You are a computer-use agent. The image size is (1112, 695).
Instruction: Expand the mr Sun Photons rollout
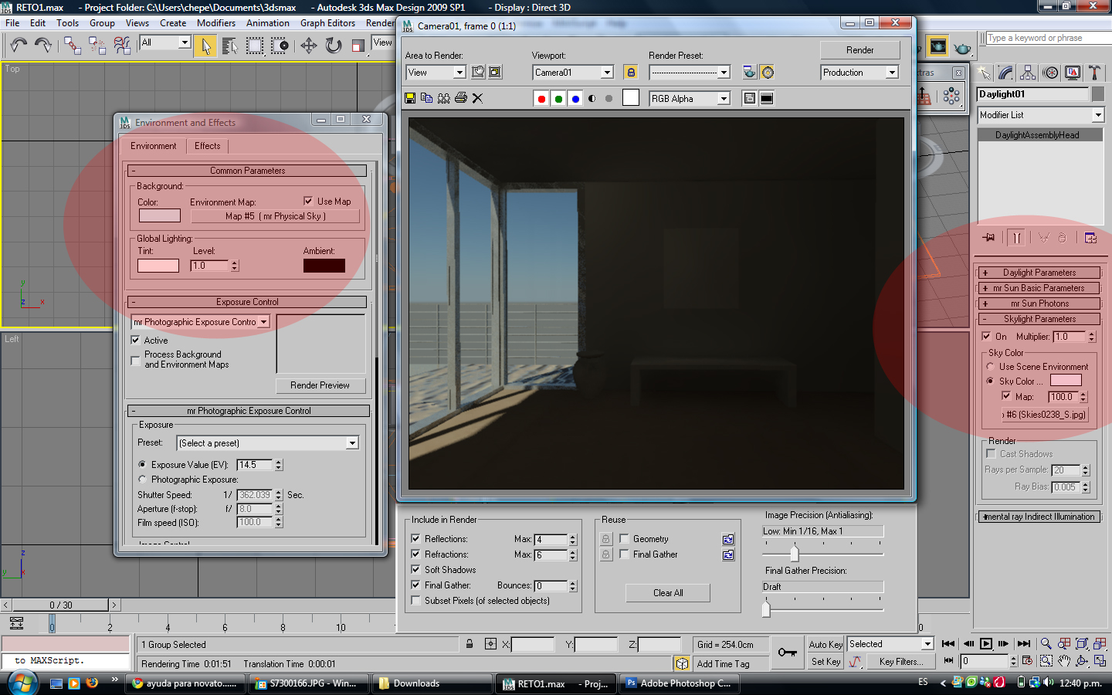1039,303
